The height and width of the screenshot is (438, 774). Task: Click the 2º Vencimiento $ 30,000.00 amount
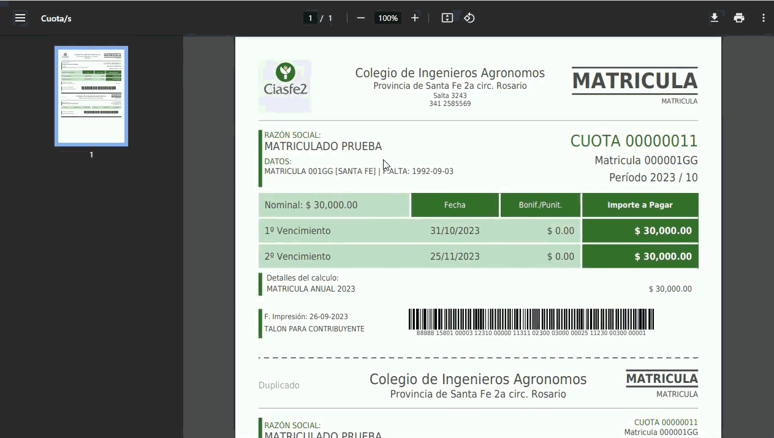(x=663, y=257)
